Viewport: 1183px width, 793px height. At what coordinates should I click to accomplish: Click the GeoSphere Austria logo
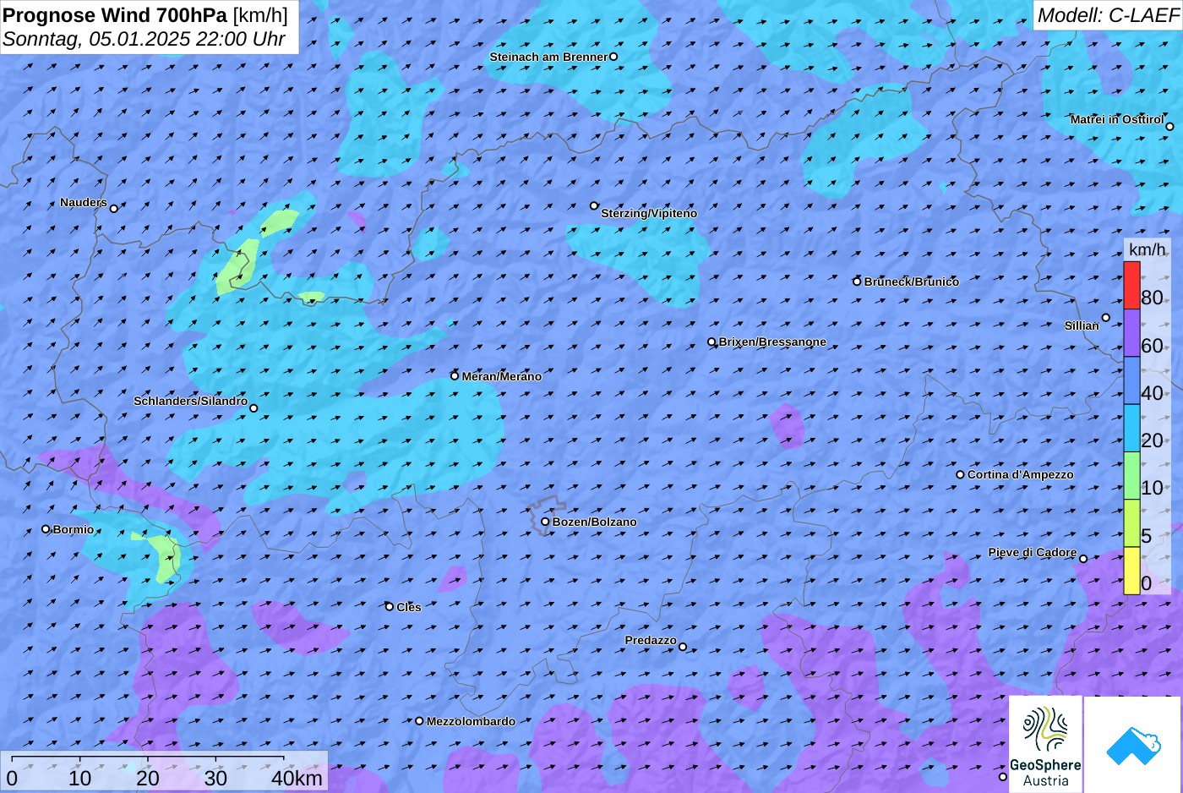pyautogui.click(x=1045, y=744)
